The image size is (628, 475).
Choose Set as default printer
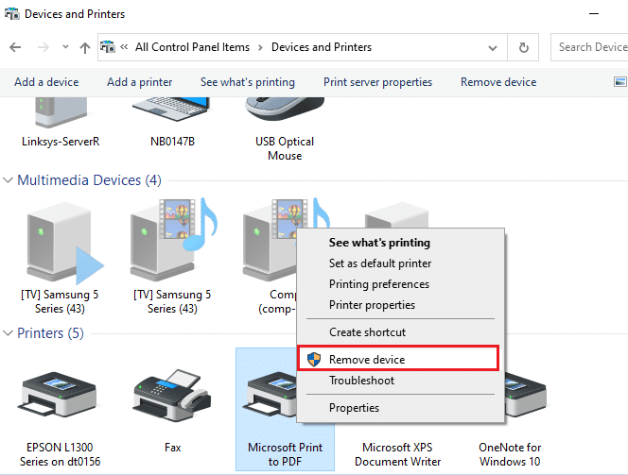click(379, 263)
